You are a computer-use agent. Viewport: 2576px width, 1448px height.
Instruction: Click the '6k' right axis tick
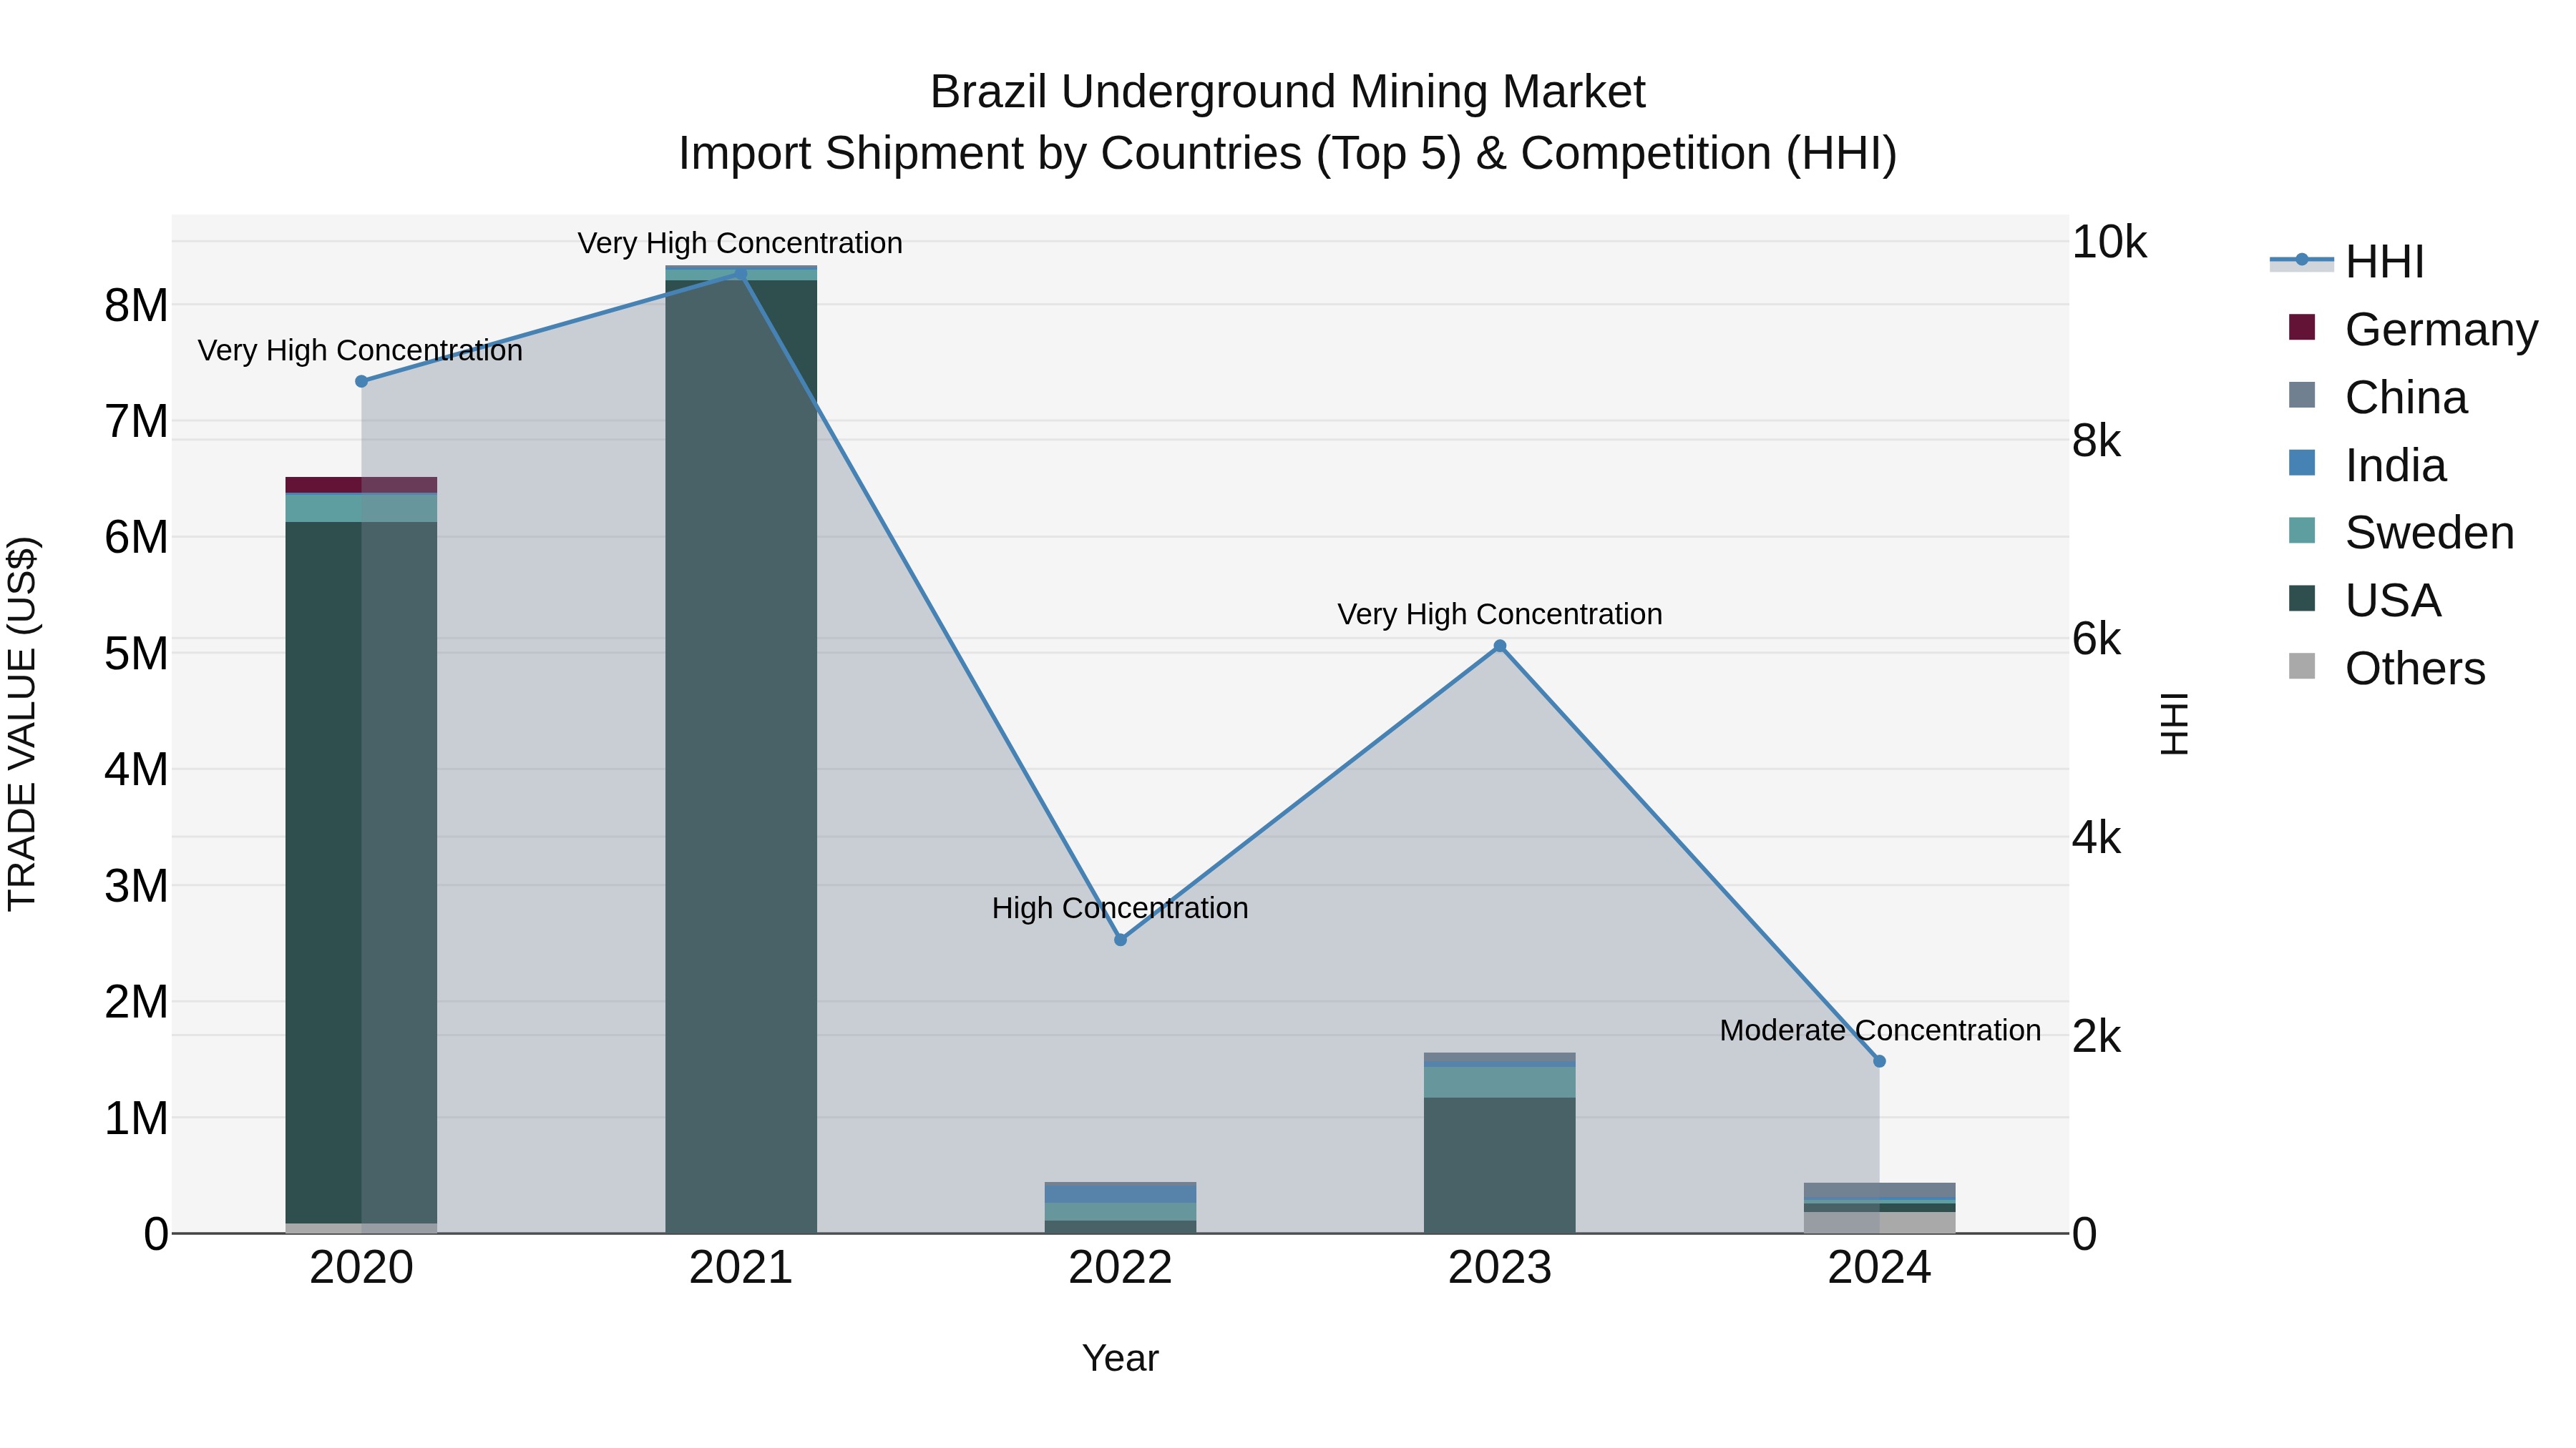tap(2096, 639)
